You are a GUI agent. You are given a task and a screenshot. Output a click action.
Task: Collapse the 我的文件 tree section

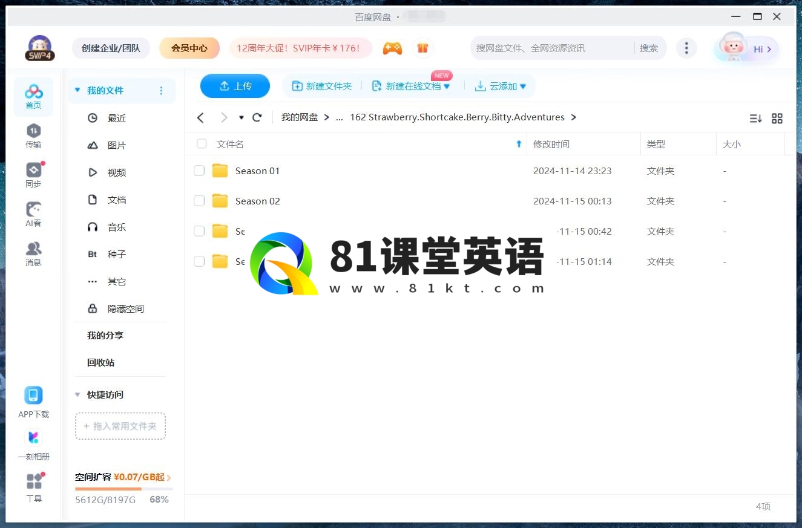click(x=77, y=90)
